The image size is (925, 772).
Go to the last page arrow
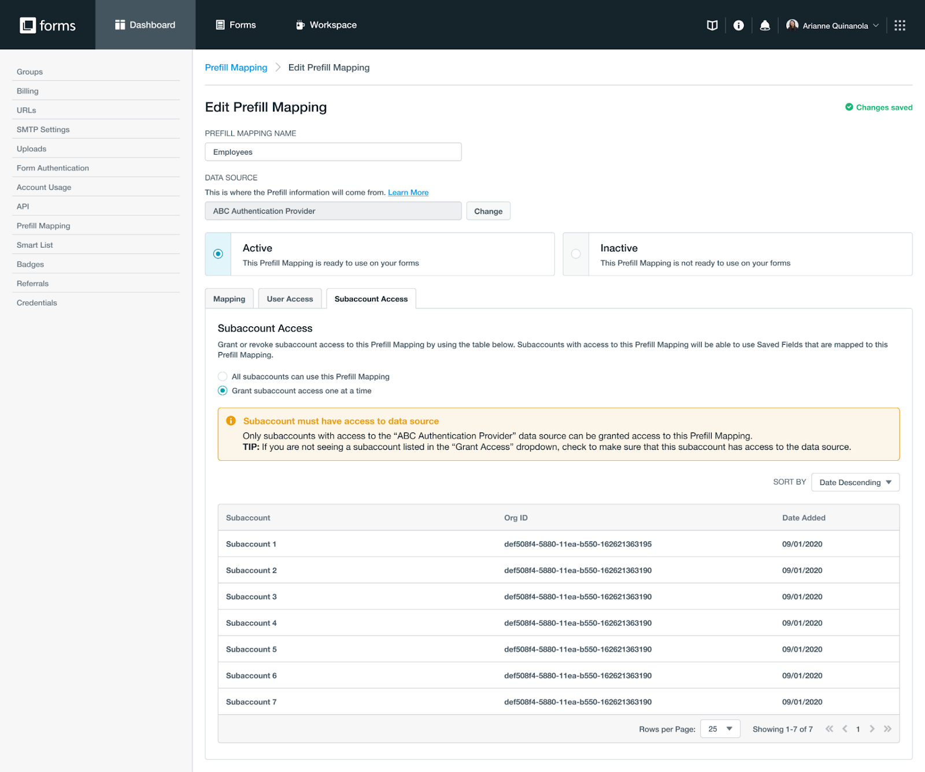[887, 729]
